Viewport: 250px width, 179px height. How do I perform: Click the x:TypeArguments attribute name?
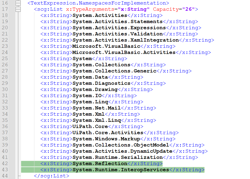tap(90, 9)
